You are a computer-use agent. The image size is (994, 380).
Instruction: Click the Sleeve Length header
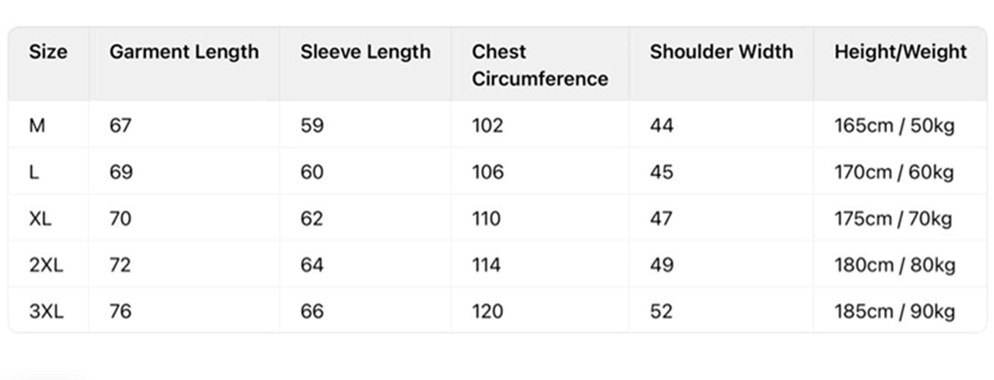pos(366,52)
